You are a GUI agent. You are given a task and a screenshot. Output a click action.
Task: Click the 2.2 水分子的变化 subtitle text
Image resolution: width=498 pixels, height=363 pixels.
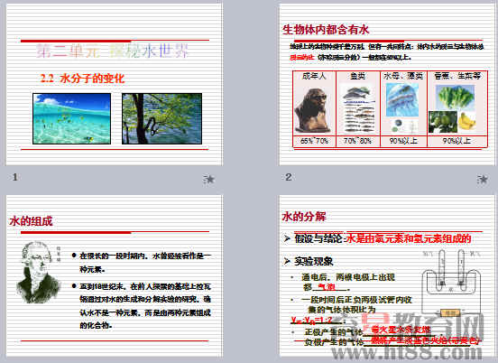83,79
